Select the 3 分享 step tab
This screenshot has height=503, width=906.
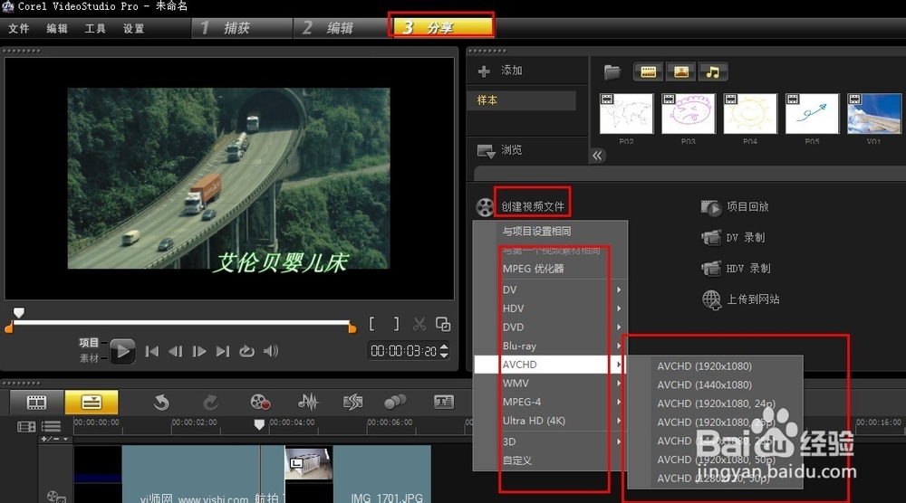pyautogui.click(x=442, y=27)
